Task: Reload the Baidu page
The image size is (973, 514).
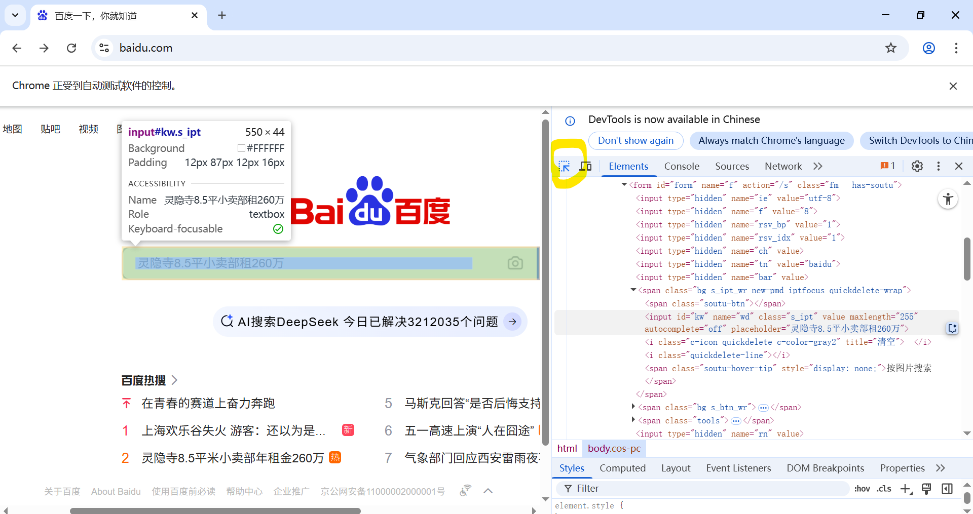Action: pos(71,48)
